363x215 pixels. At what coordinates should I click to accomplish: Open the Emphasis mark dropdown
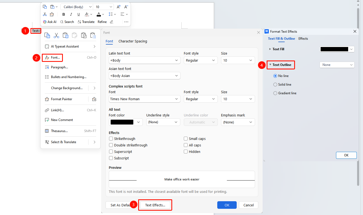pyautogui.click(x=238, y=122)
